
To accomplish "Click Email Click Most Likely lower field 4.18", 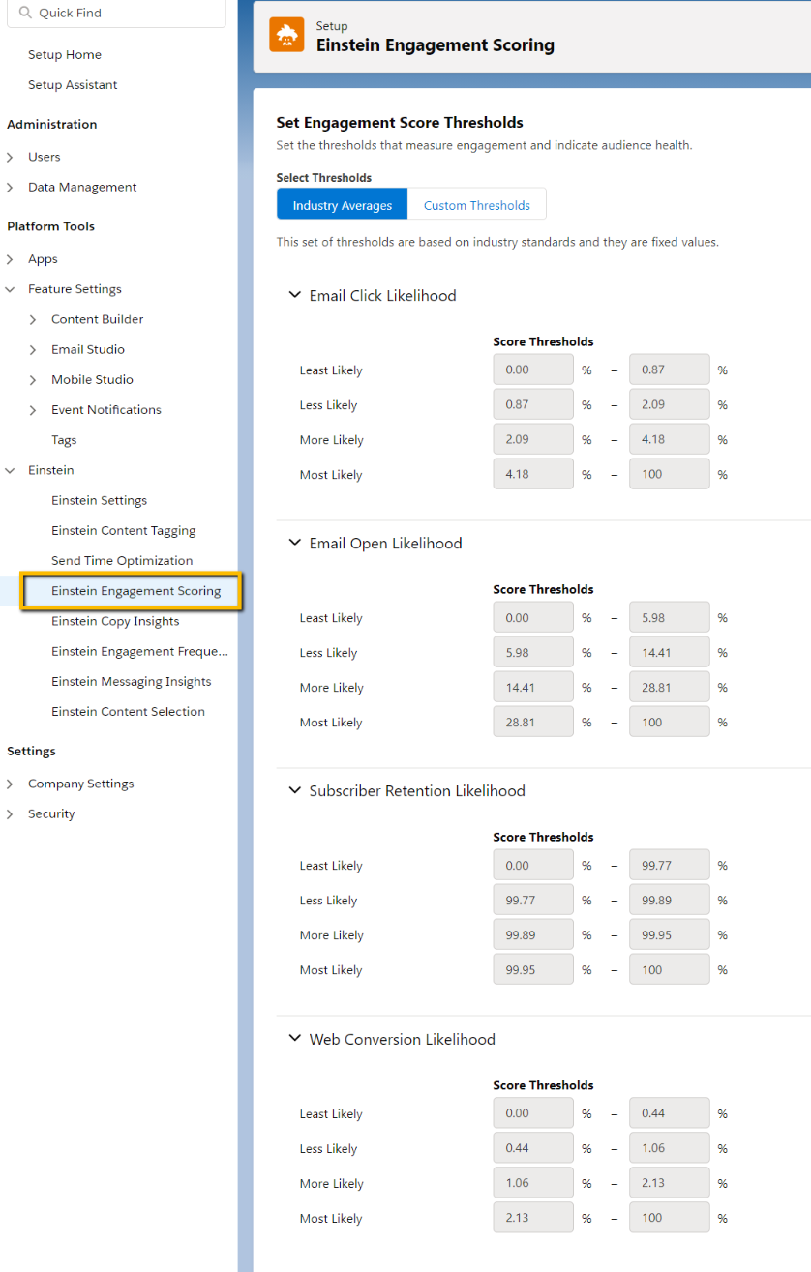I will click(x=533, y=474).
